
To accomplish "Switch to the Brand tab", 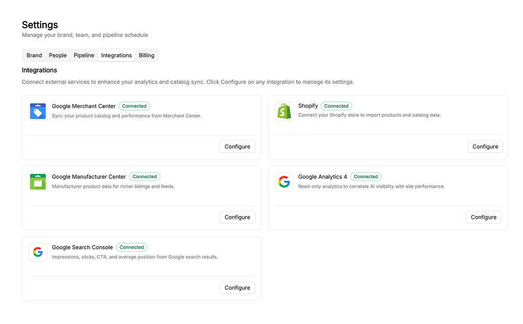I will pyautogui.click(x=34, y=55).
